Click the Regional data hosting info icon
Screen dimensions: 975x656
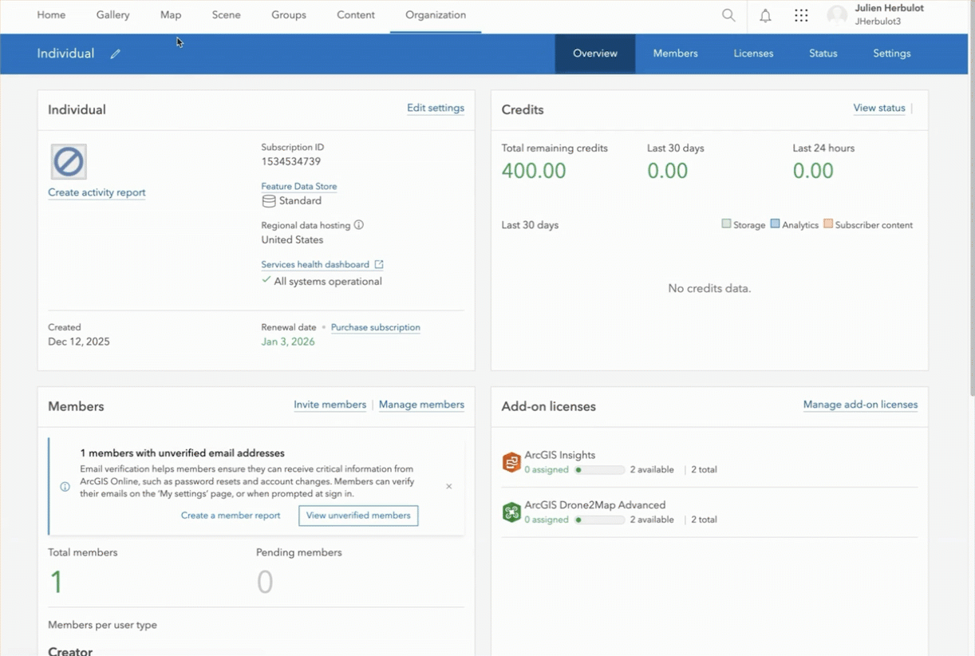pos(359,225)
